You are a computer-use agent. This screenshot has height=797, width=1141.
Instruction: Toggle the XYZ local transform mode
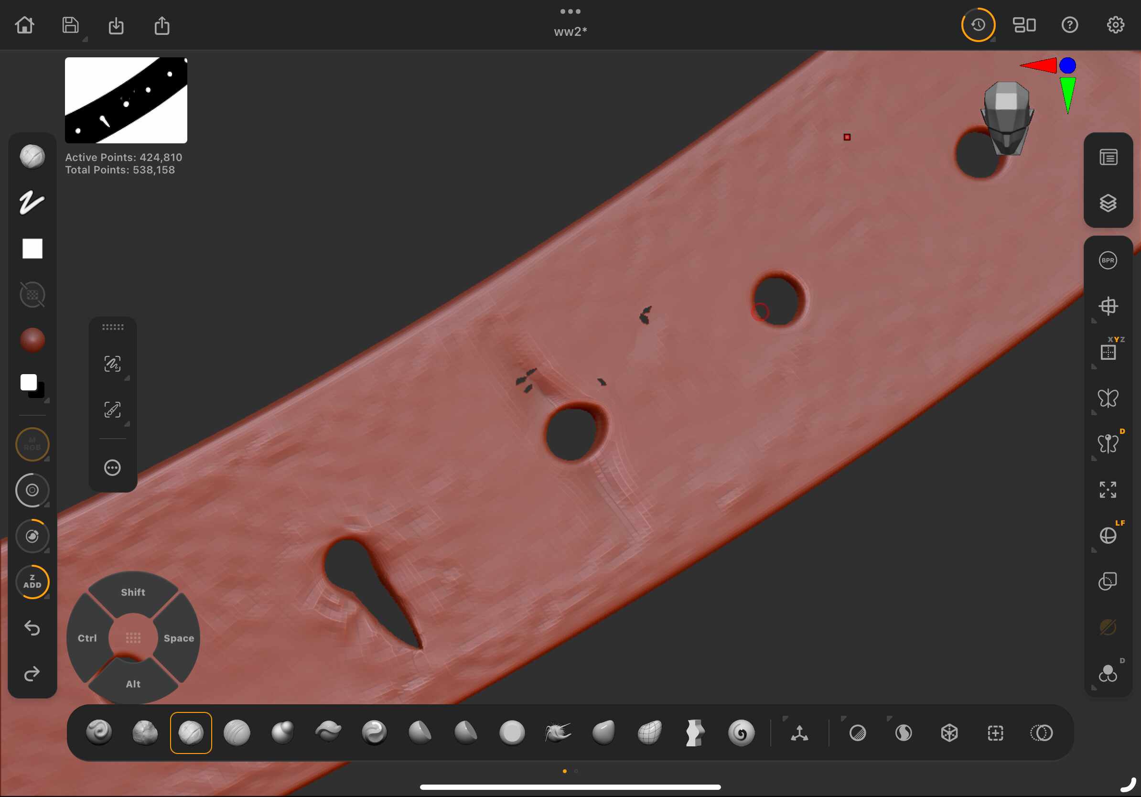click(x=1108, y=352)
